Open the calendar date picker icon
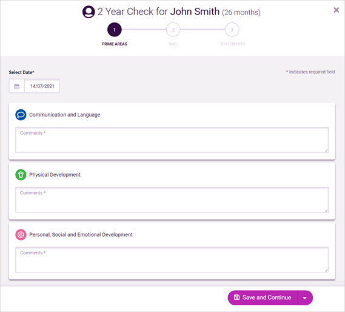 pos(17,86)
